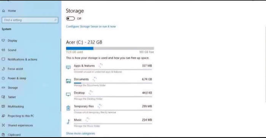This screenshot has width=266, height=138.
Task: Open Desktop storage category details
Action: [x=109, y=95]
